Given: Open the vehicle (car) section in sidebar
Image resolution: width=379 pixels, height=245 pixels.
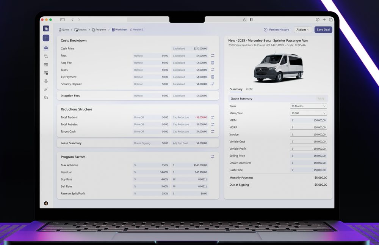Looking at the screenshot, I should pos(46,48).
